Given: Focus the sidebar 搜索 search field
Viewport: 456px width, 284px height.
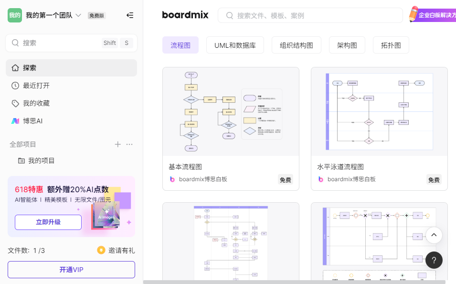Looking at the screenshot, I should tap(71, 43).
